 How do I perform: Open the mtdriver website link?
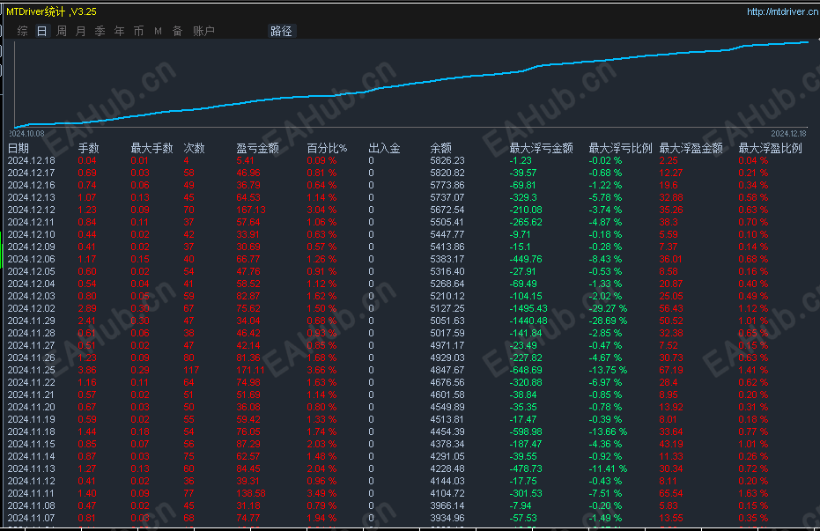point(783,11)
